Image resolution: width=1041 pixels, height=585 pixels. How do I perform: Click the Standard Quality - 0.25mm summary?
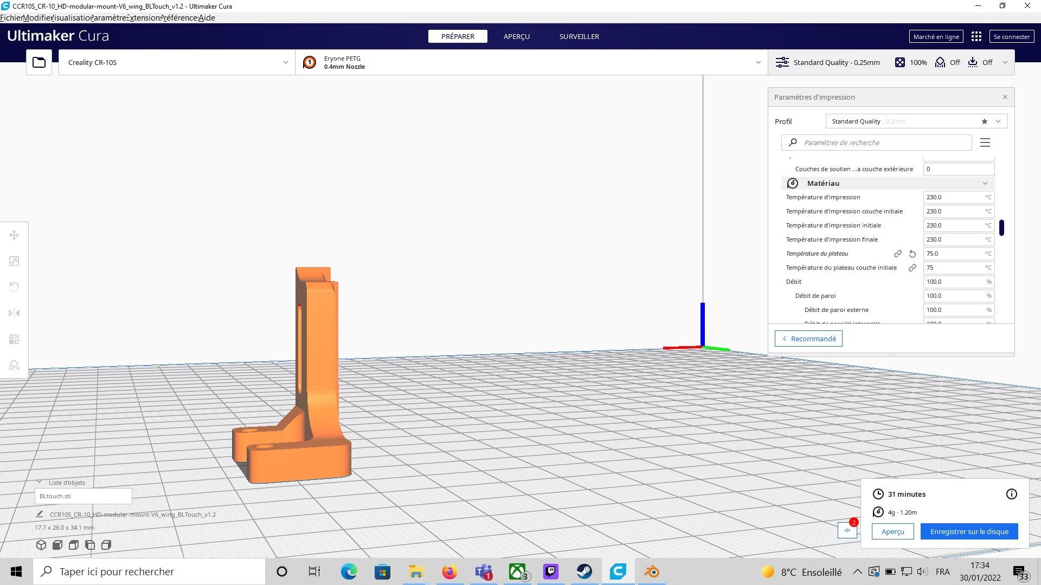pos(828,62)
